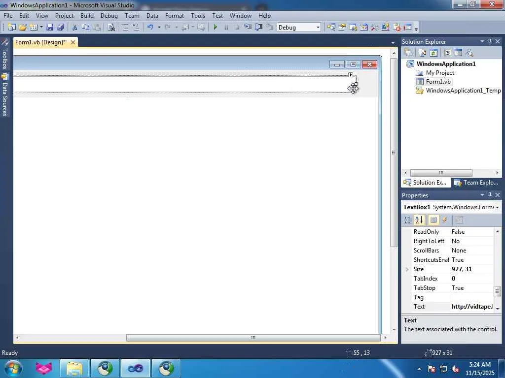Click the Add New Item toolbar icon

click(33, 28)
